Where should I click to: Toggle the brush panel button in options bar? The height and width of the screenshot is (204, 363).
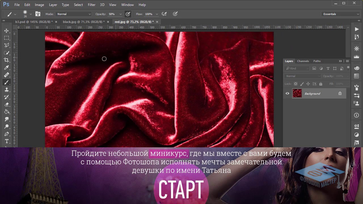click(x=38, y=14)
